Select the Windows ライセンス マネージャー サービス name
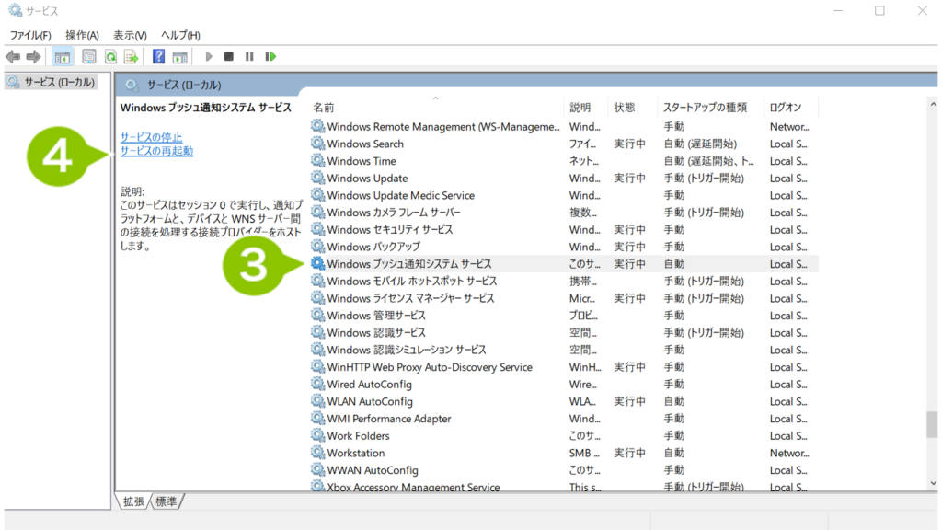This screenshot has height=530, width=942. coord(410,299)
